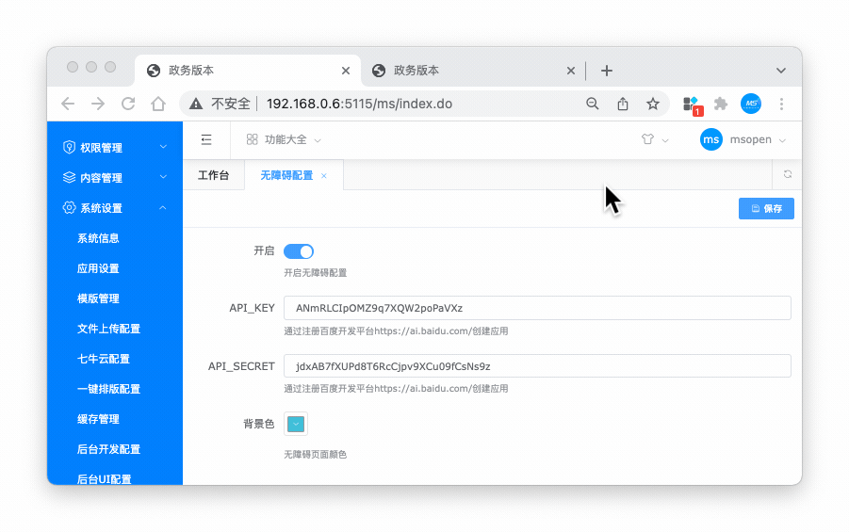
Task: Select 缓存管理 in the sidebar
Action: (x=98, y=419)
